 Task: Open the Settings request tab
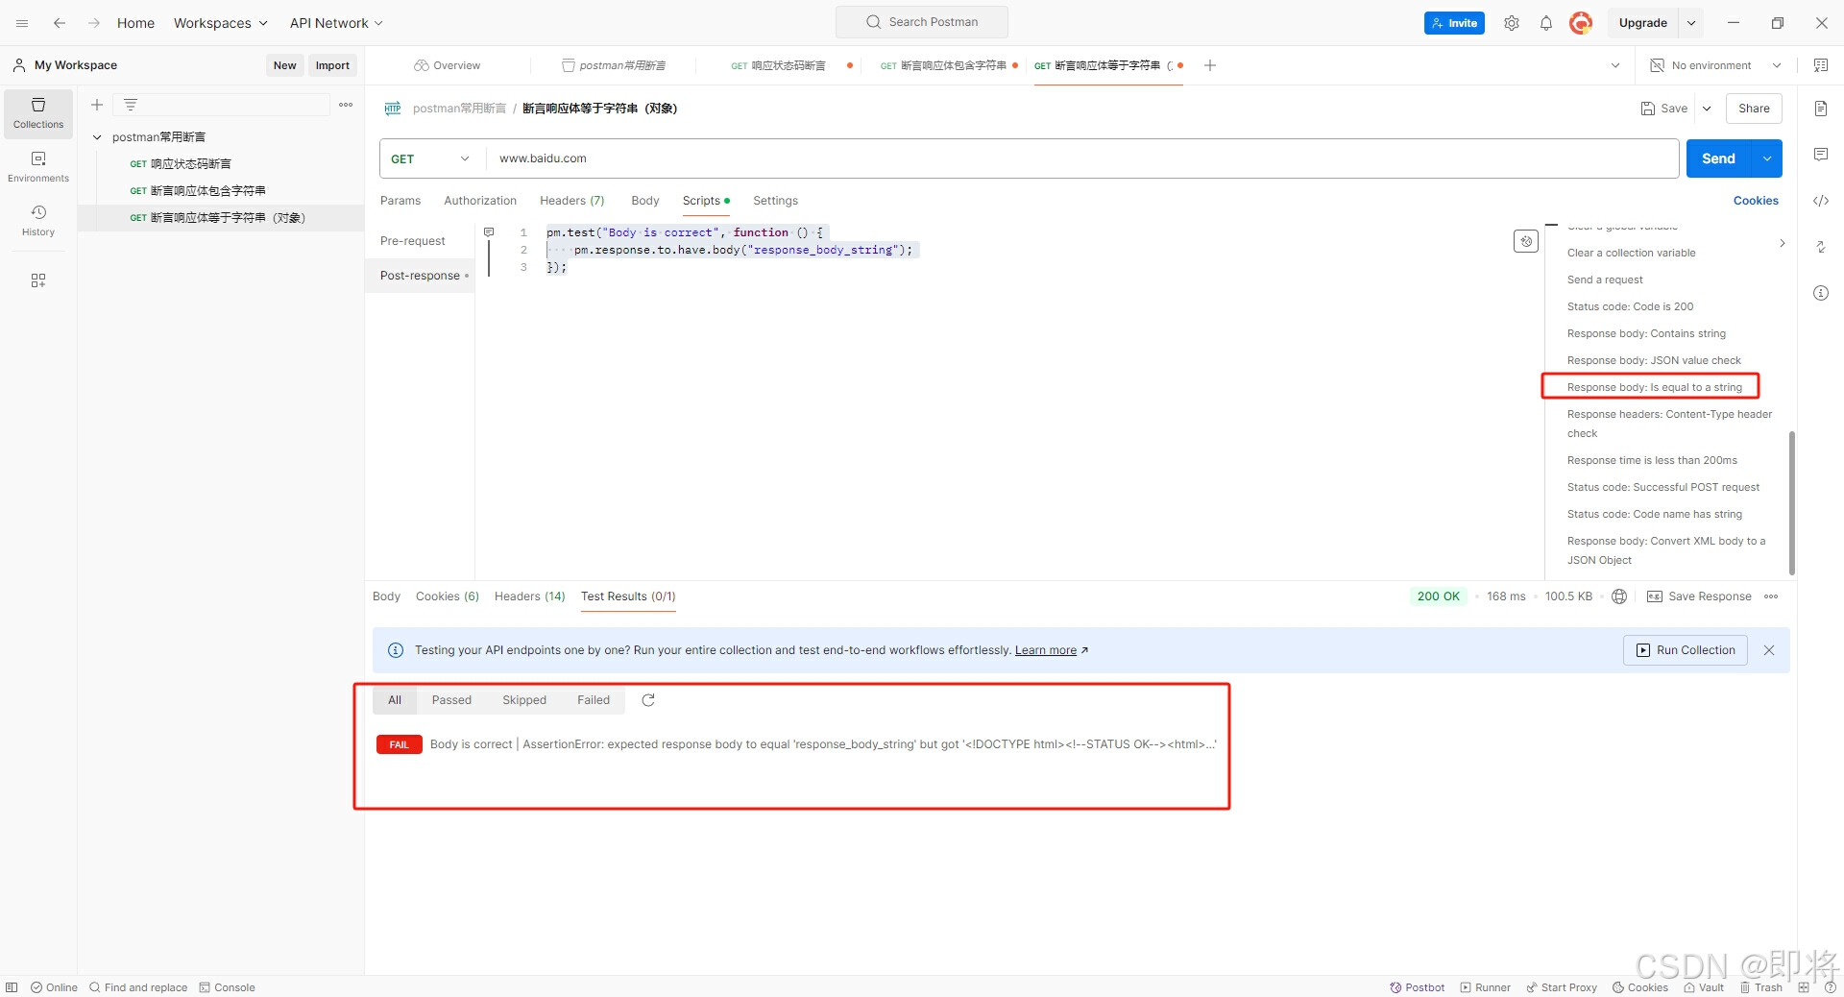[x=775, y=201]
